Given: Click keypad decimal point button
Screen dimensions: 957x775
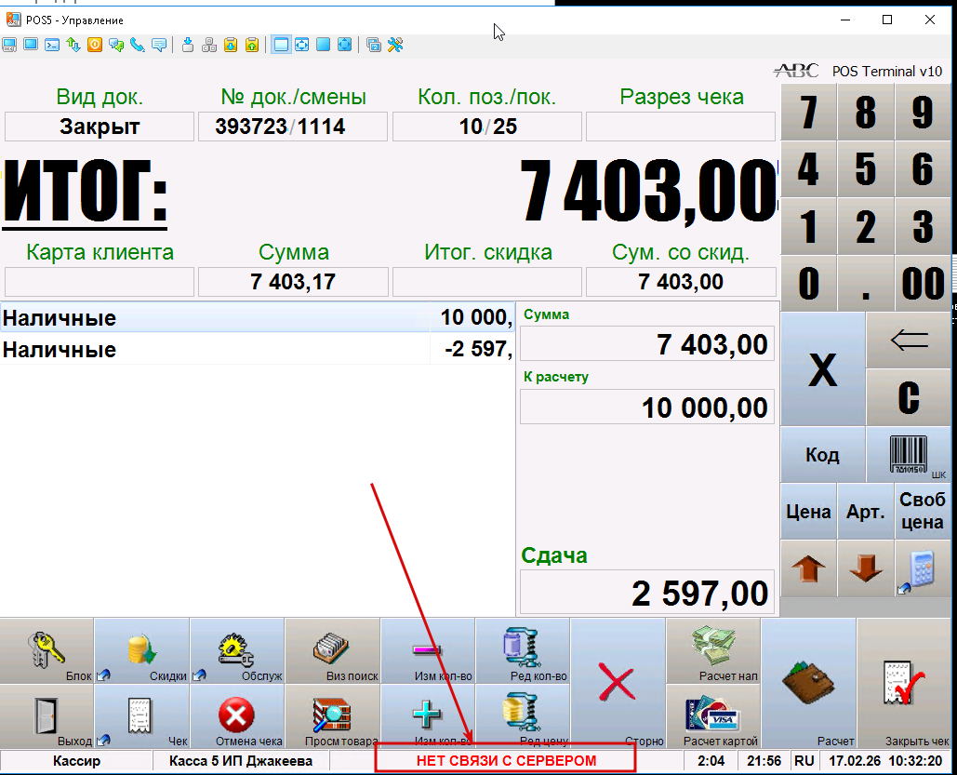Looking at the screenshot, I should point(866,283).
